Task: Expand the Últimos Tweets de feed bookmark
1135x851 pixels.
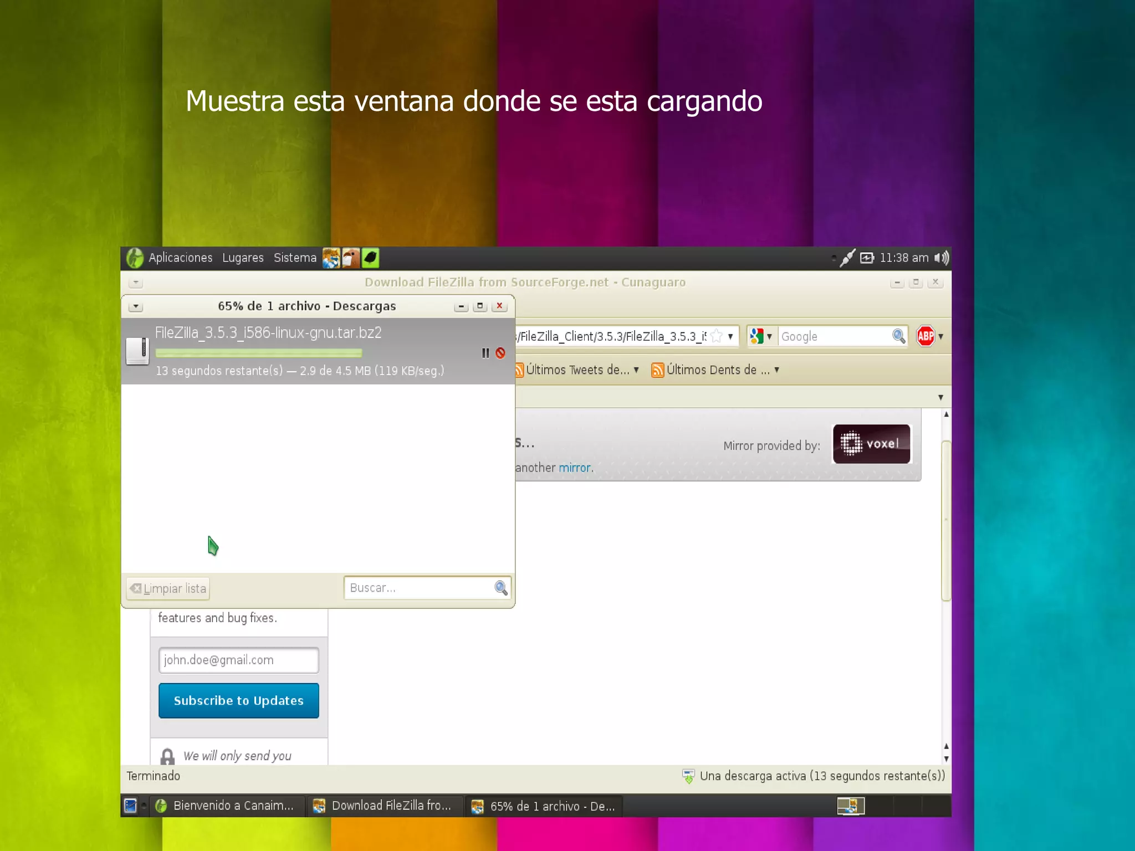Action: pyautogui.click(x=577, y=370)
